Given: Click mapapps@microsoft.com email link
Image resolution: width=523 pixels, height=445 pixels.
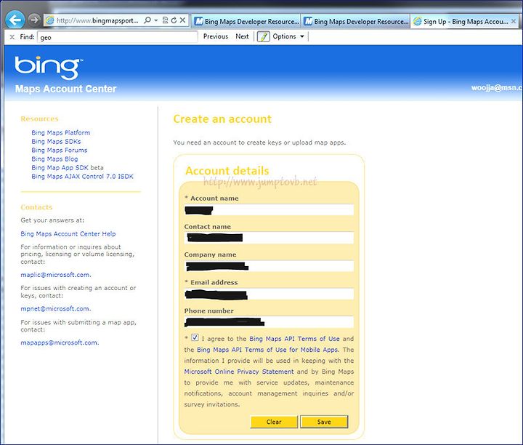Looking at the screenshot, I should pyautogui.click(x=60, y=342).
